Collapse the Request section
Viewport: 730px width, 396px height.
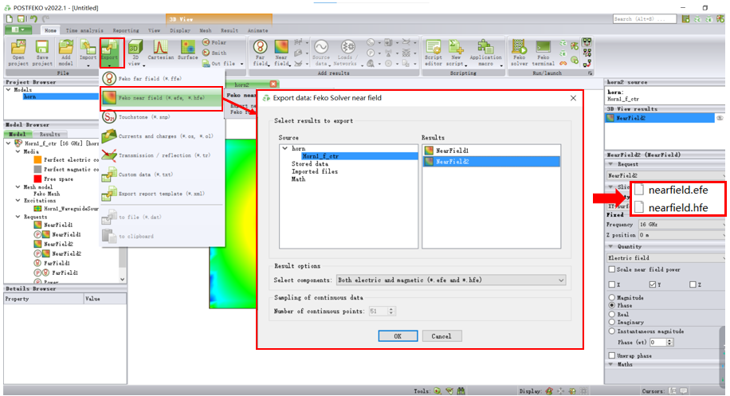click(610, 164)
